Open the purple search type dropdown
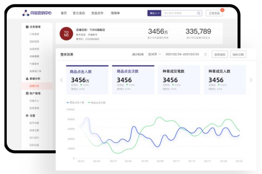 (x=154, y=13)
